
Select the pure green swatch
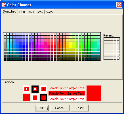(86, 46)
